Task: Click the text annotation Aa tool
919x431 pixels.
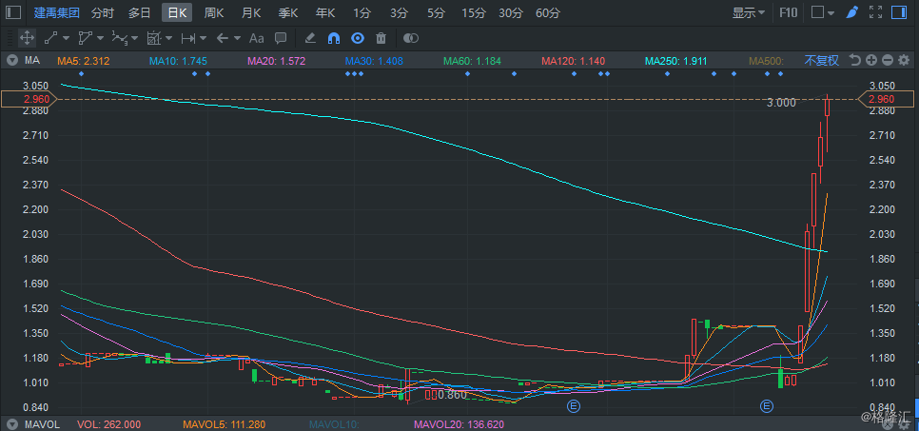Action: point(256,38)
